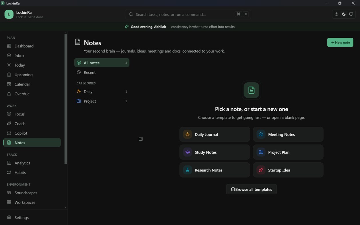Show Recent notes
The height and width of the screenshot is (225, 360).
pos(102,73)
